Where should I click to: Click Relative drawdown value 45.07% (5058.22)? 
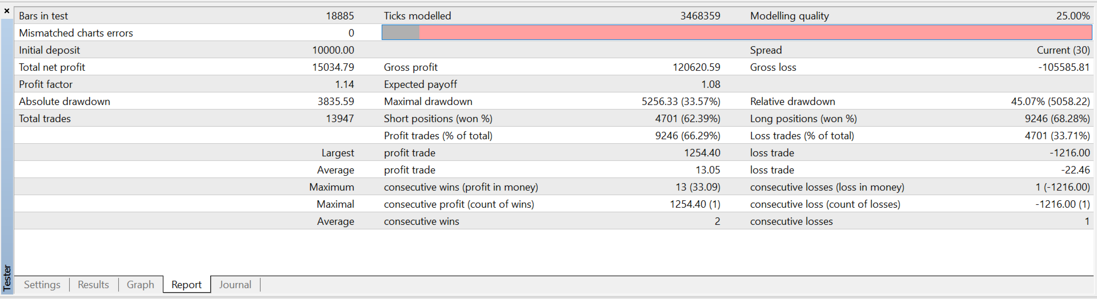click(x=1051, y=102)
